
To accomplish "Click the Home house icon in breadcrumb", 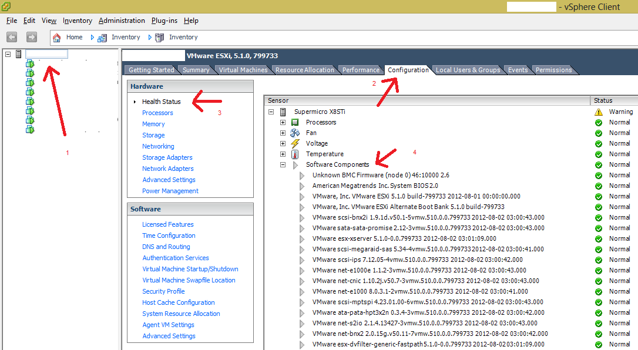I will (x=56, y=38).
